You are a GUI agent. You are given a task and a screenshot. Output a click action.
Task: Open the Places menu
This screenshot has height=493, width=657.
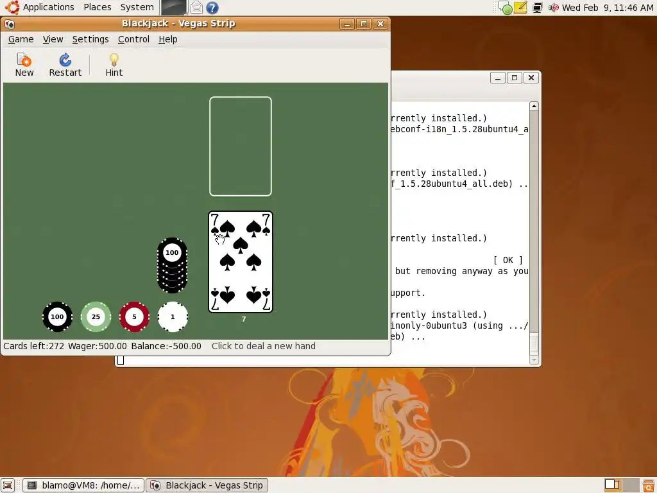pyautogui.click(x=98, y=7)
